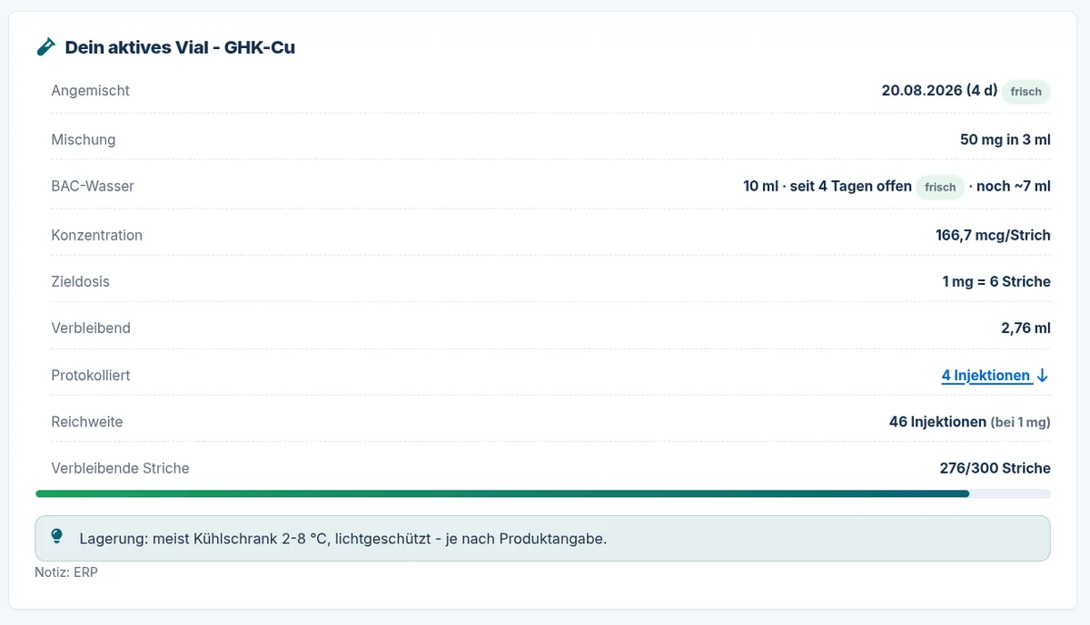This screenshot has width=1090, height=625.
Task: Click the vial icon beside the heading
Action: 45,47
